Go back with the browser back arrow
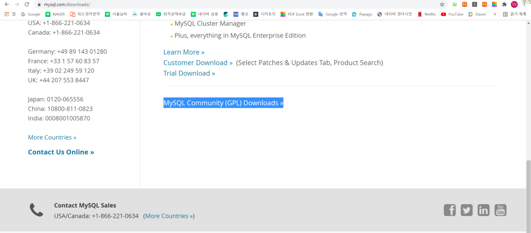Screen dimensions: 531x233 (x=6, y=5)
